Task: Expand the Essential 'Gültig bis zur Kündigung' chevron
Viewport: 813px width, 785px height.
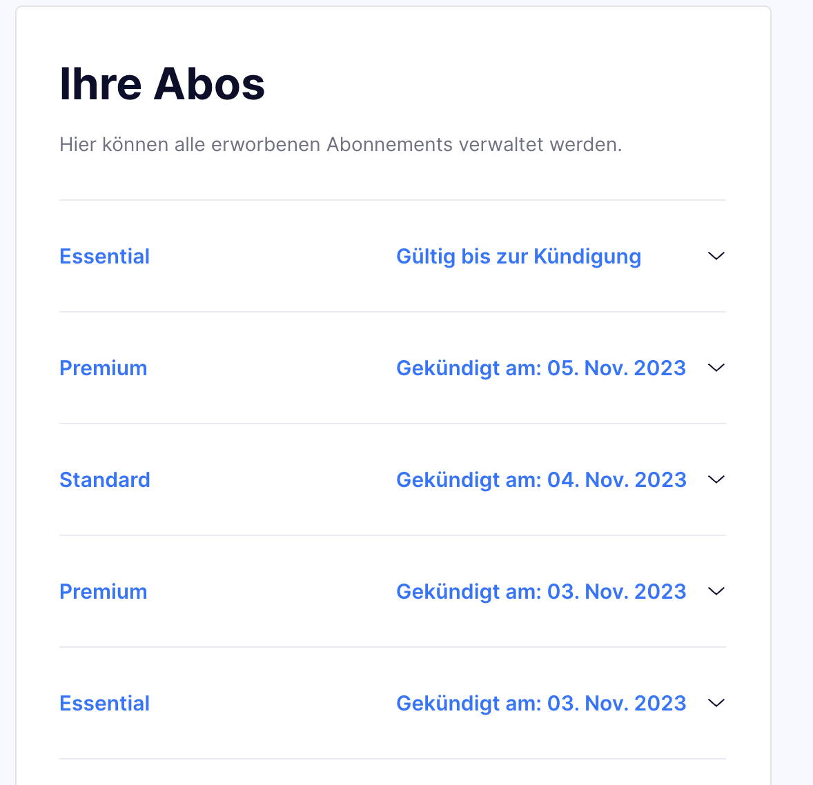Action: tap(716, 256)
